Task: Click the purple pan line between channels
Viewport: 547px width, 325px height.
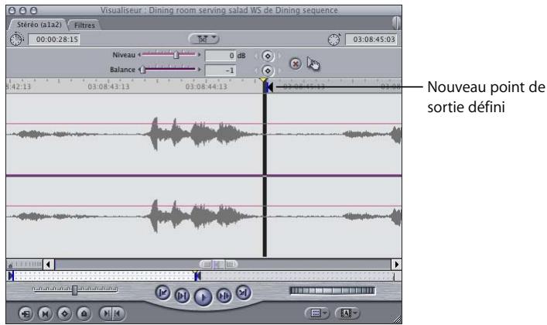Action: (203, 175)
